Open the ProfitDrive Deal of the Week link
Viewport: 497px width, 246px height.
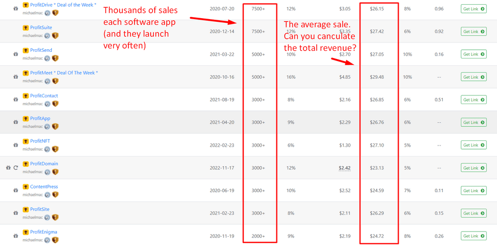point(63,5)
